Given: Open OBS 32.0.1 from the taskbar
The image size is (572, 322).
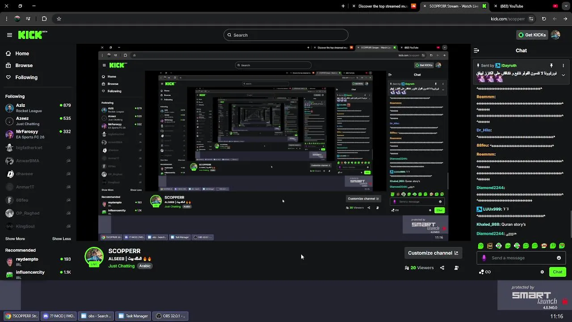Looking at the screenshot, I should (170, 316).
